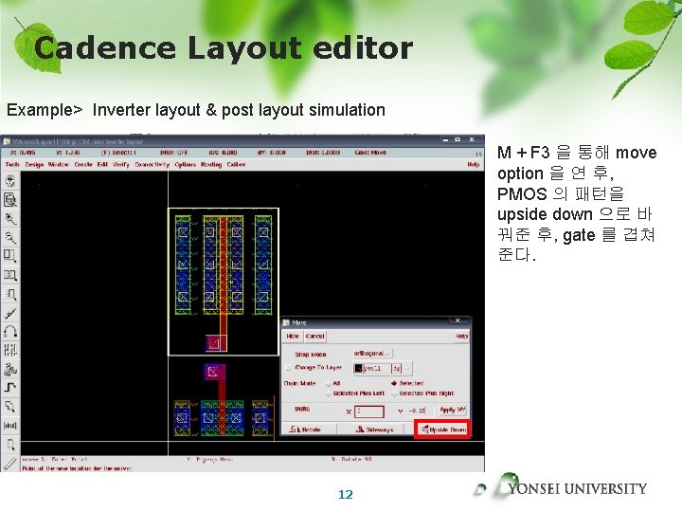Choose the Copy tool icon
Image resolution: width=682 pixels, height=512 pixels.
click(x=10, y=275)
